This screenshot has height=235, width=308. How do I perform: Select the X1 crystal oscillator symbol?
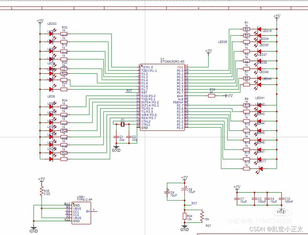click(123, 125)
